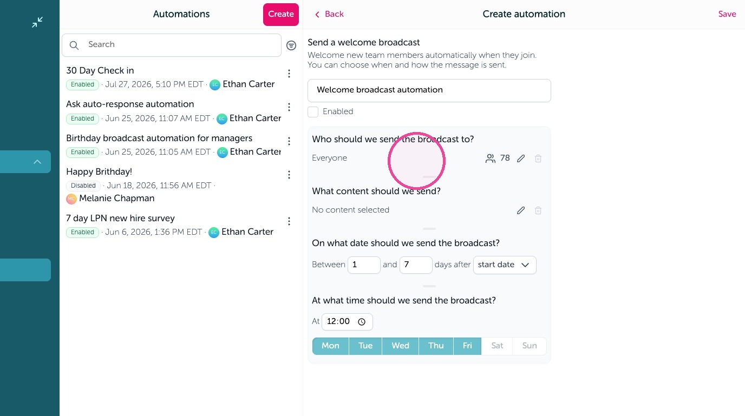Open three-dot menu for Happy Brithday!
745x416 pixels.
[x=289, y=175]
